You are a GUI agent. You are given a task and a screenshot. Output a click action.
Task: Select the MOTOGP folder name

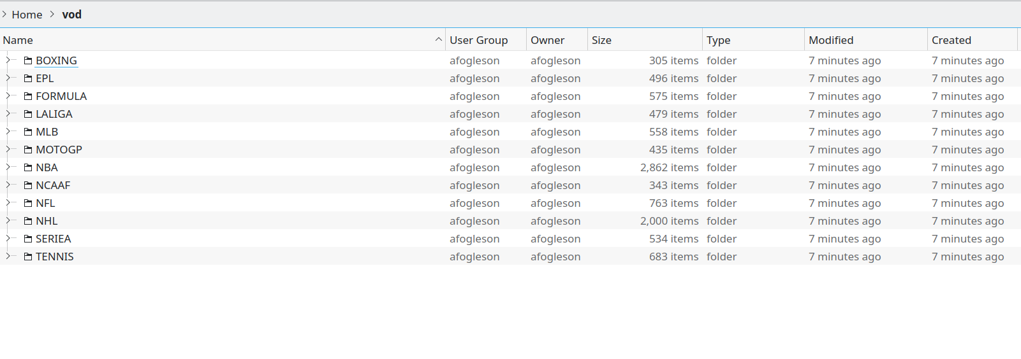click(59, 150)
